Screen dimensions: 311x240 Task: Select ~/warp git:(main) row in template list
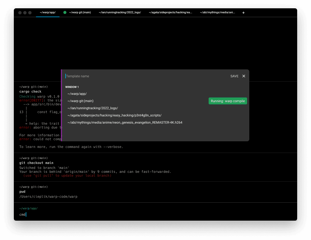[x=81, y=101]
